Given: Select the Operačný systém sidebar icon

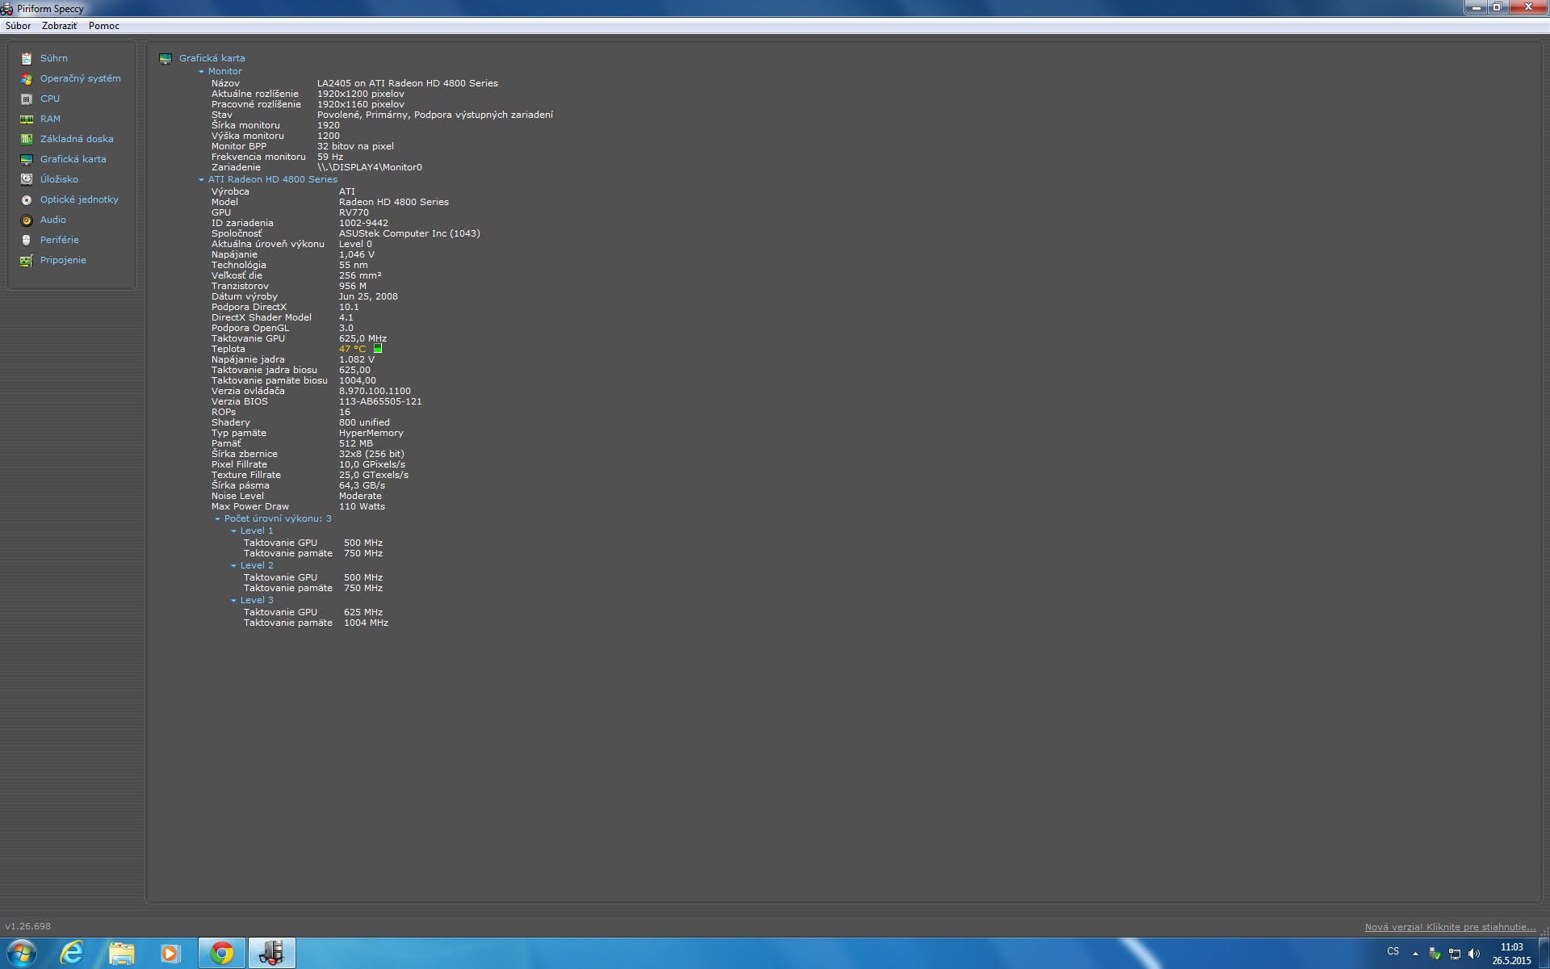Looking at the screenshot, I should (27, 78).
